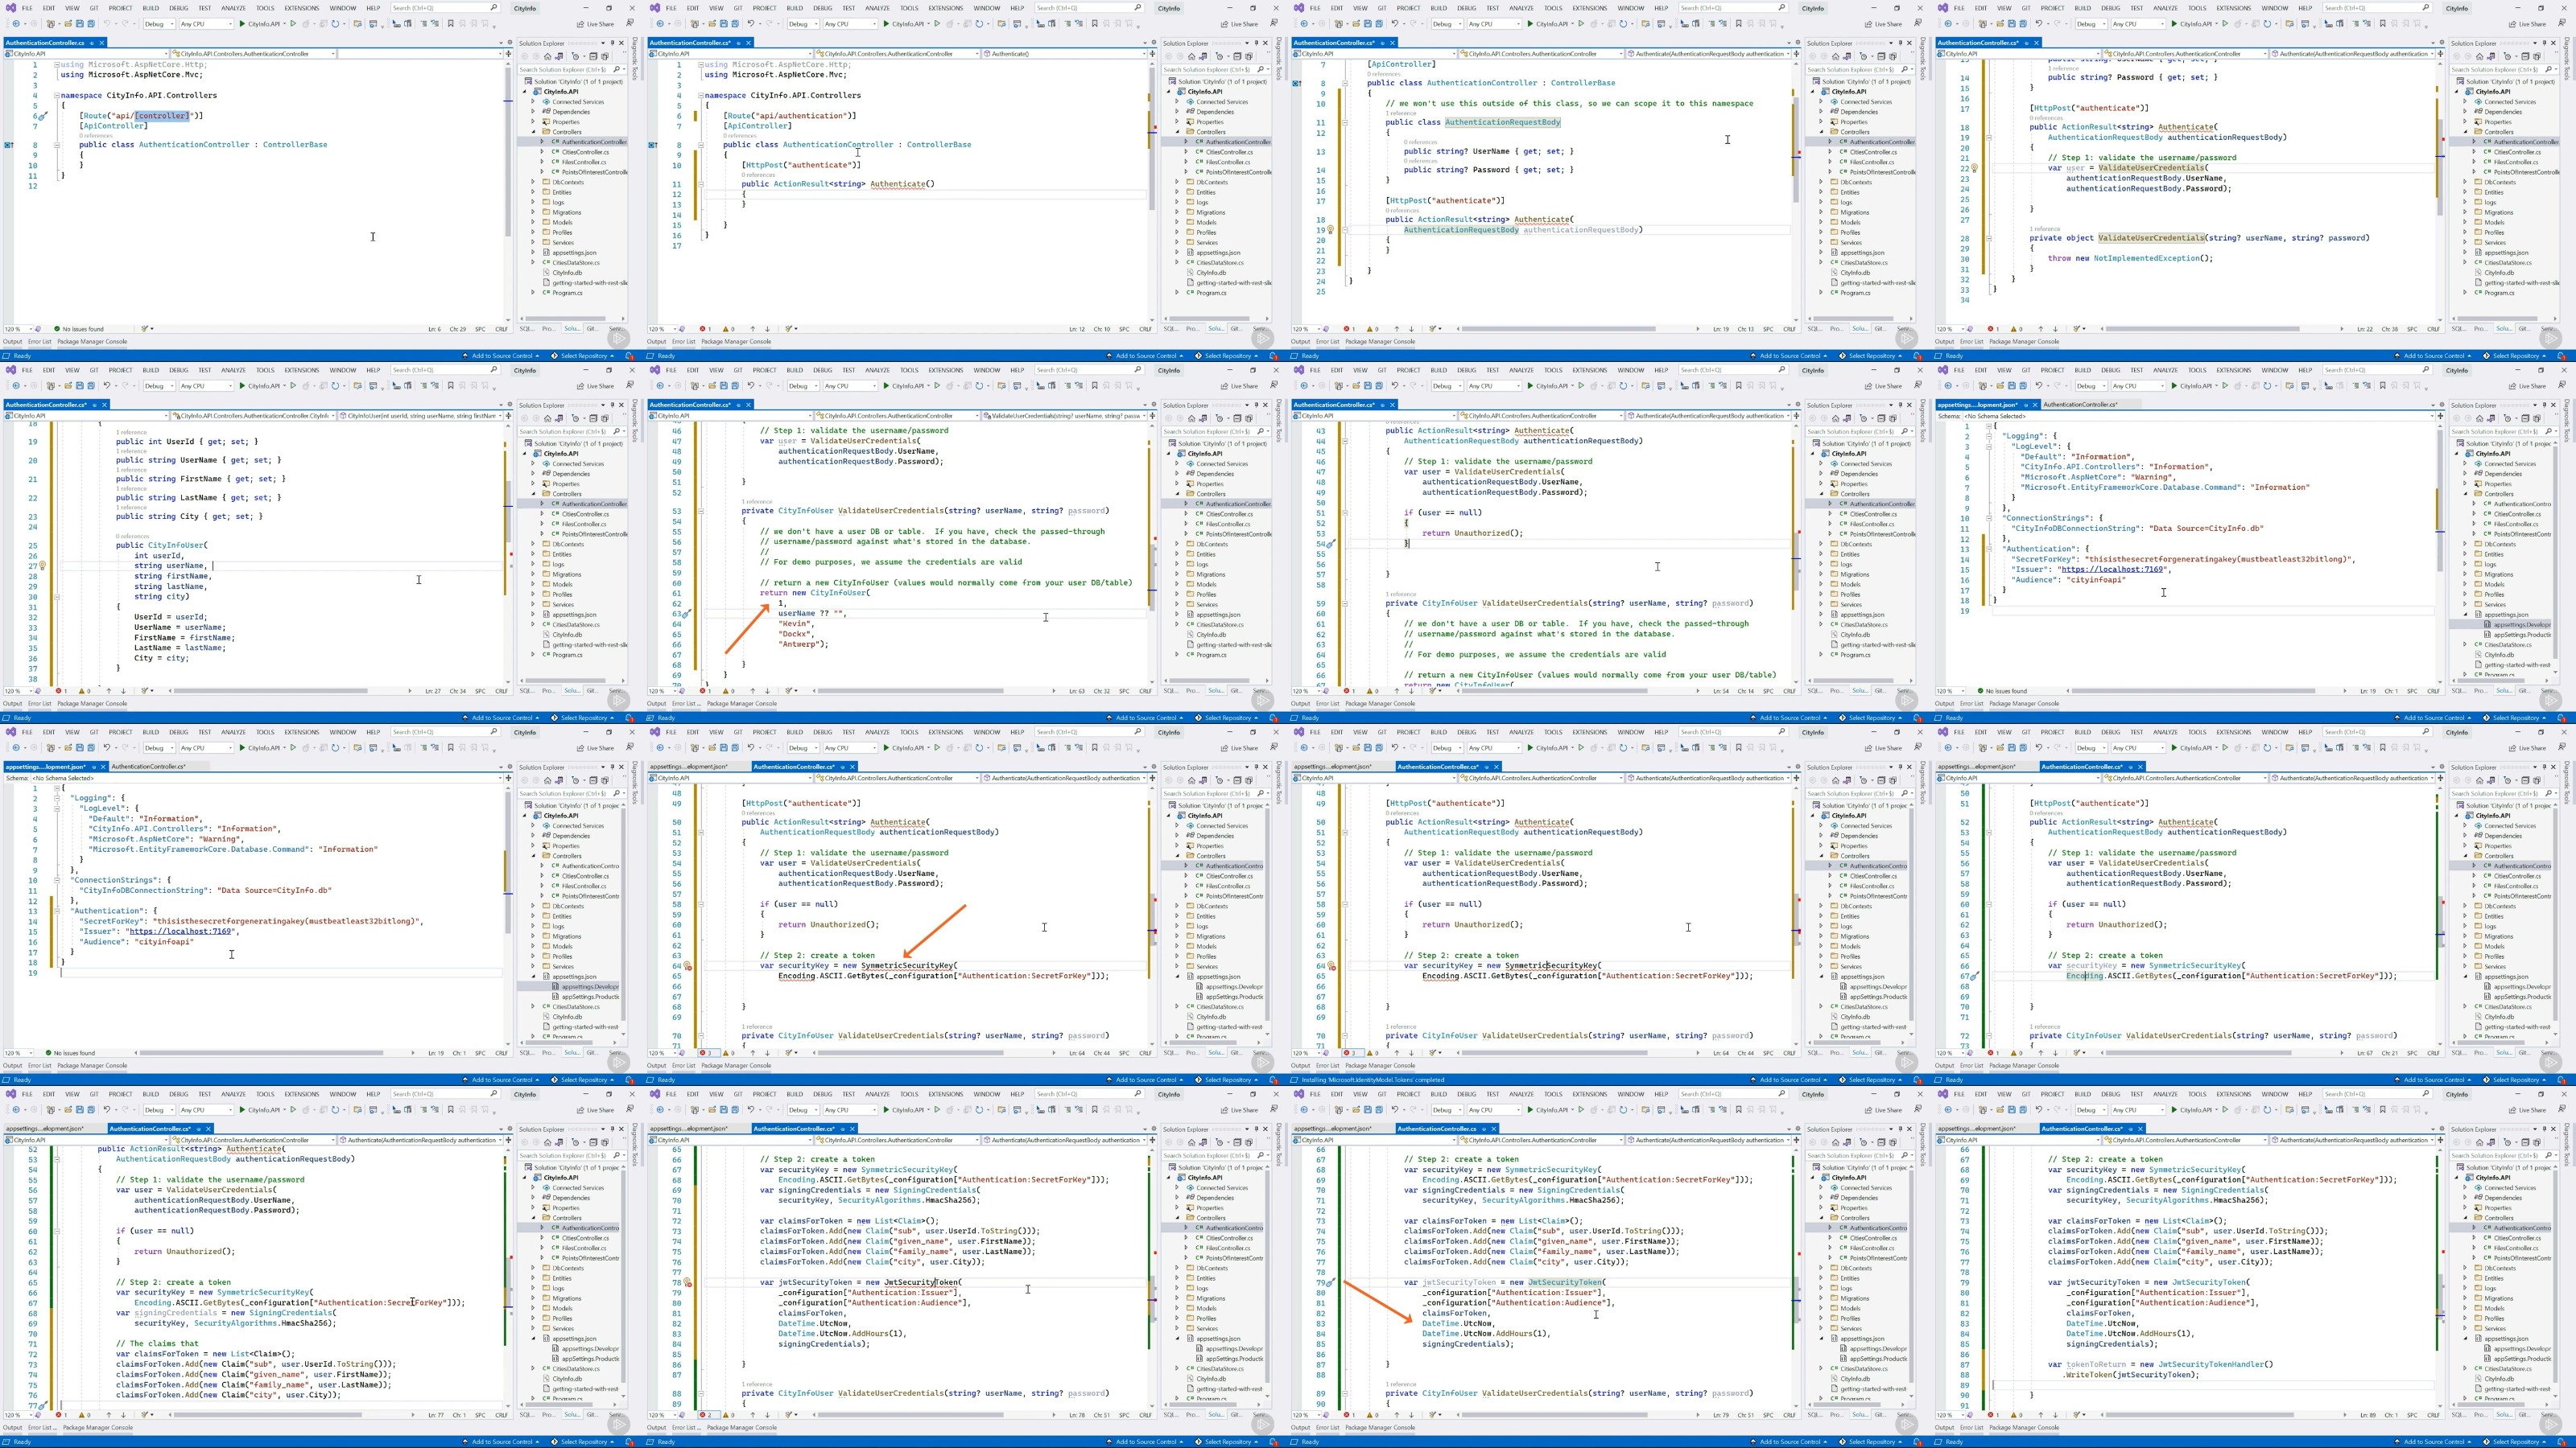This screenshot has width=2576, height=1448.
Task: Click screwdriver icon at line 54 closing brace
Action: point(1330,544)
